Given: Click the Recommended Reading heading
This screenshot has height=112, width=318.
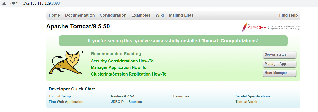Looking at the screenshot, I should click(117, 54).
